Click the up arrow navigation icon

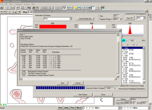coord(5,12)
